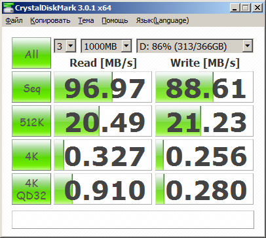This screenshot has width=266, height=238.
Task: Open the test run count dropdown
Action: (x=65, y=46)
